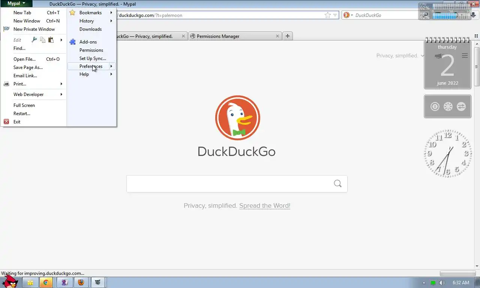The width and height of the screenshot is (480, 288).
Task: Click the Copy icon in Edit row
Action: click(x=43, y=40)
